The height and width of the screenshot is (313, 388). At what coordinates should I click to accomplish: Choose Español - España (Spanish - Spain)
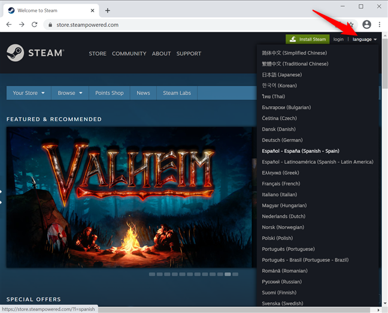(x=301, y=151)
